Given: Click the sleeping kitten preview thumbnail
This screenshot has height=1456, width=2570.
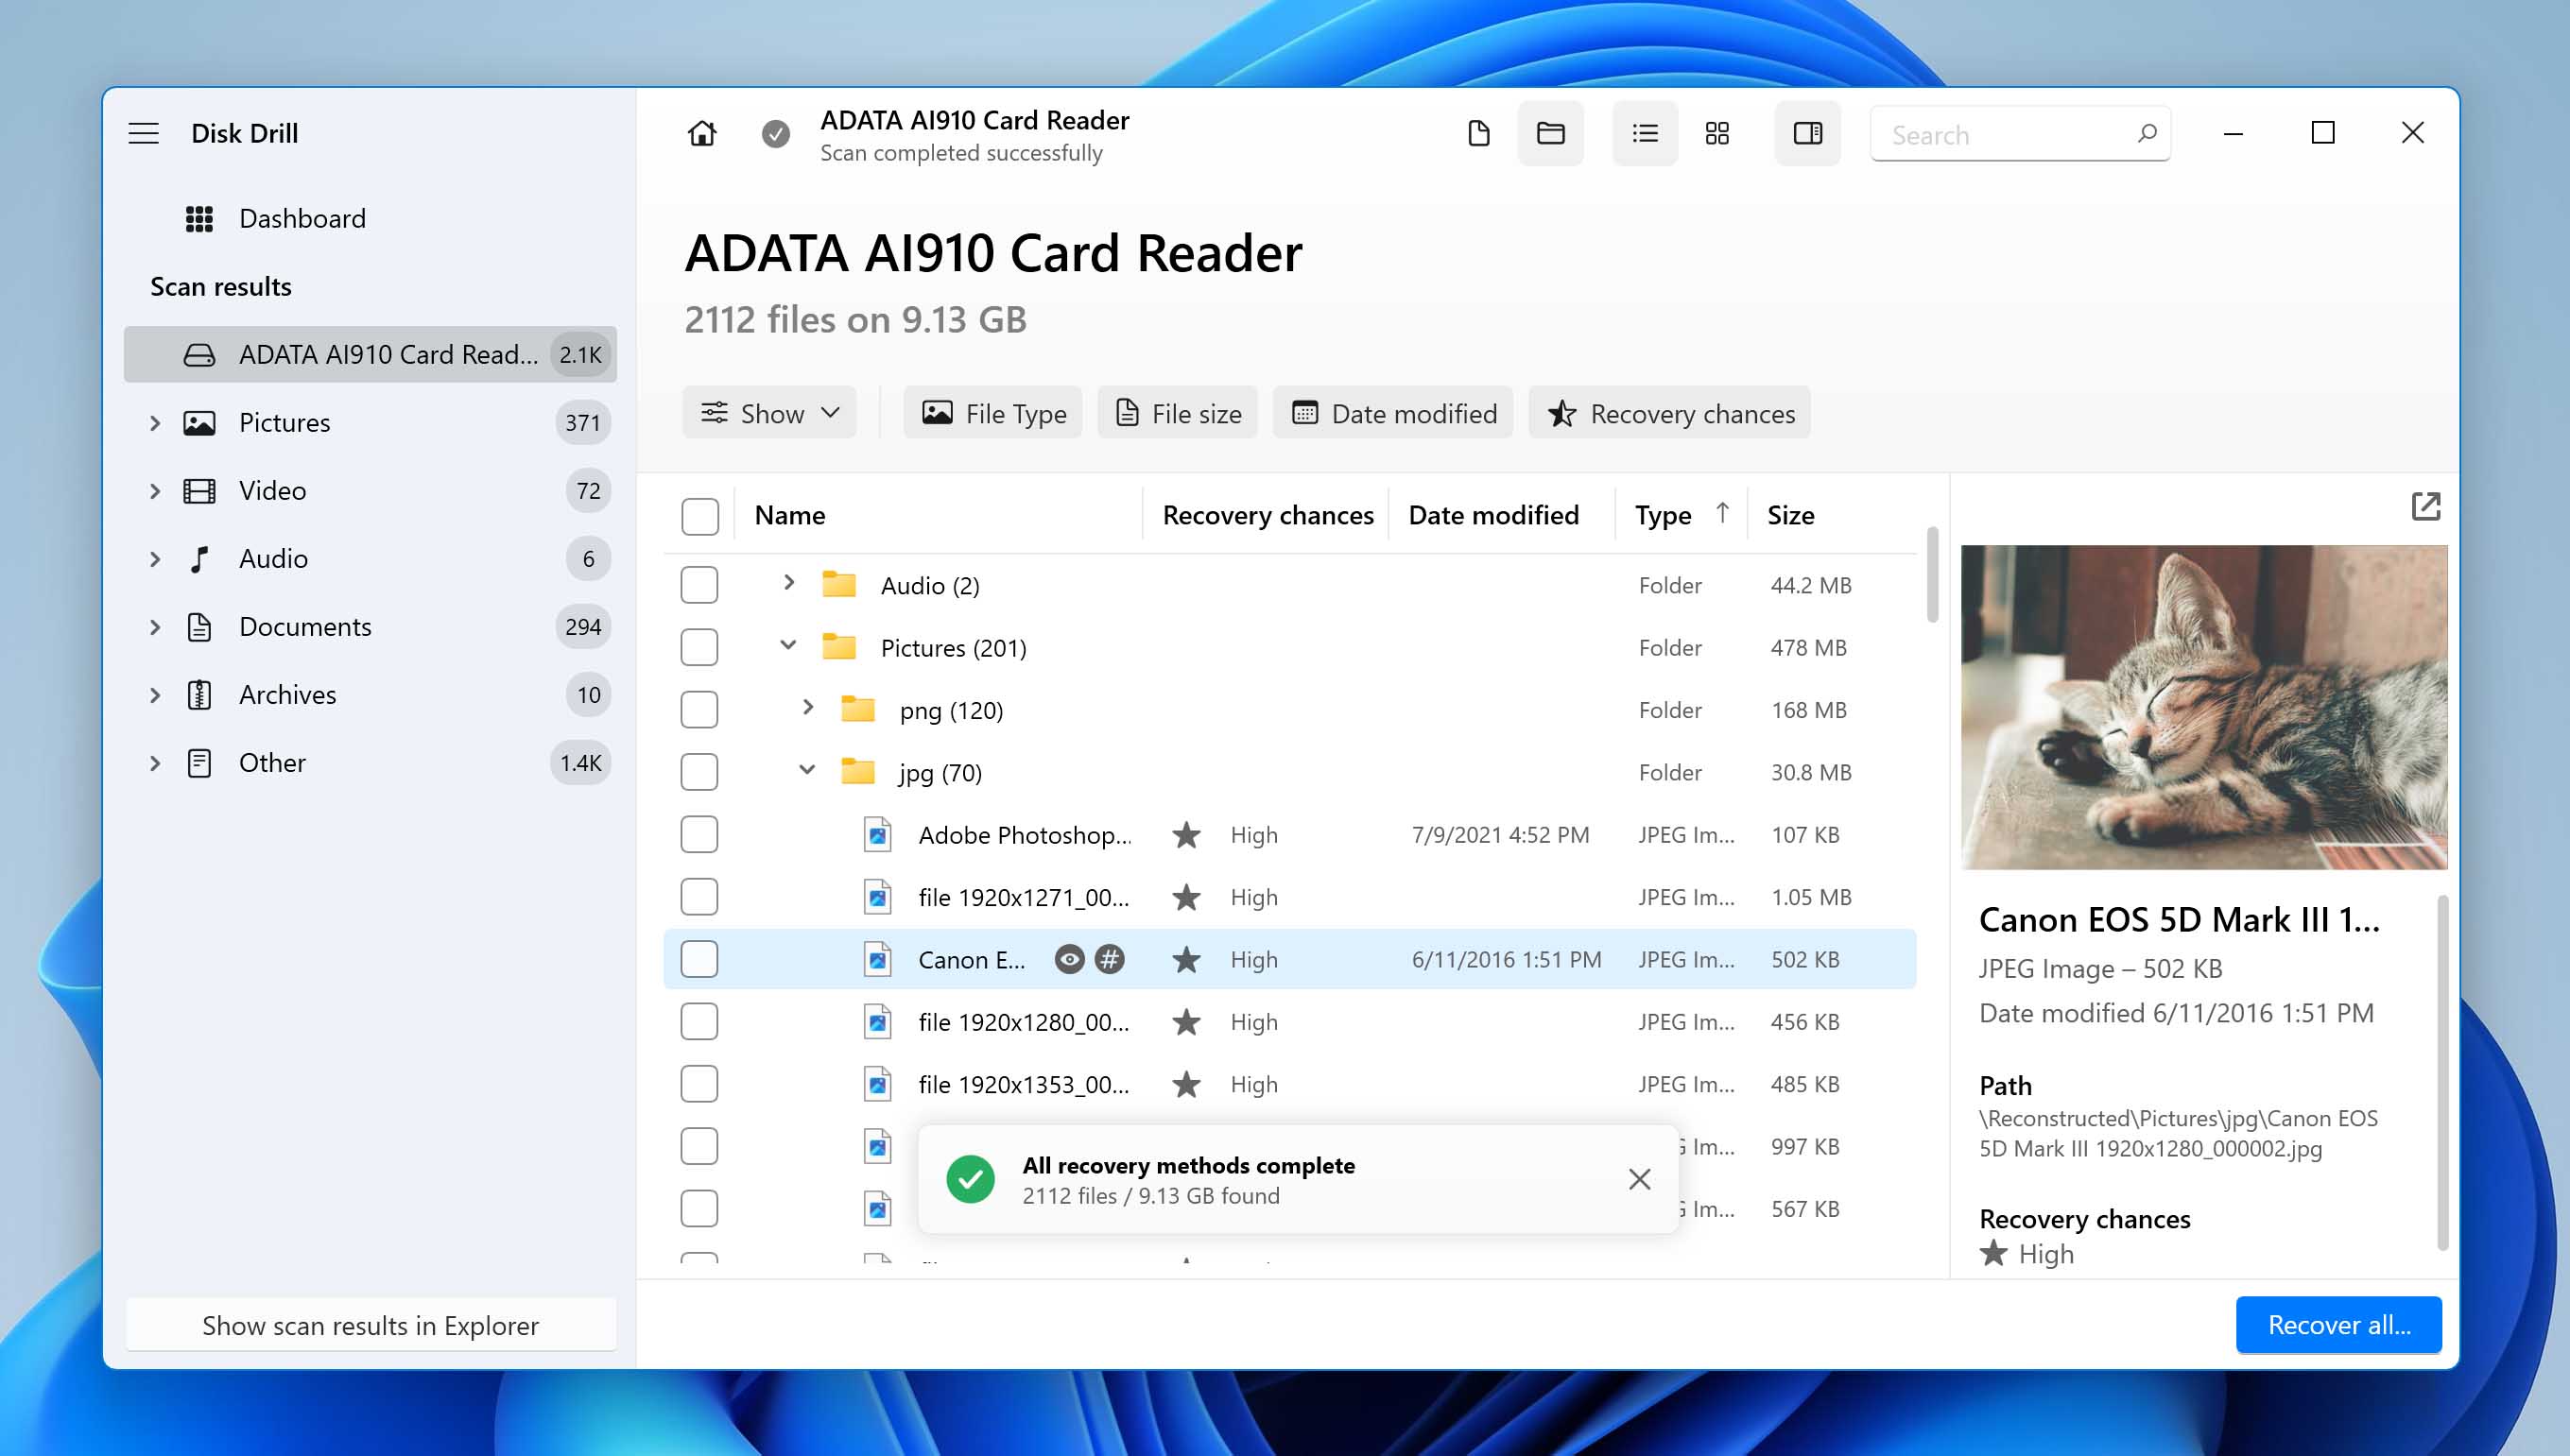Looking at the screenshot, I should (2204, 707).
